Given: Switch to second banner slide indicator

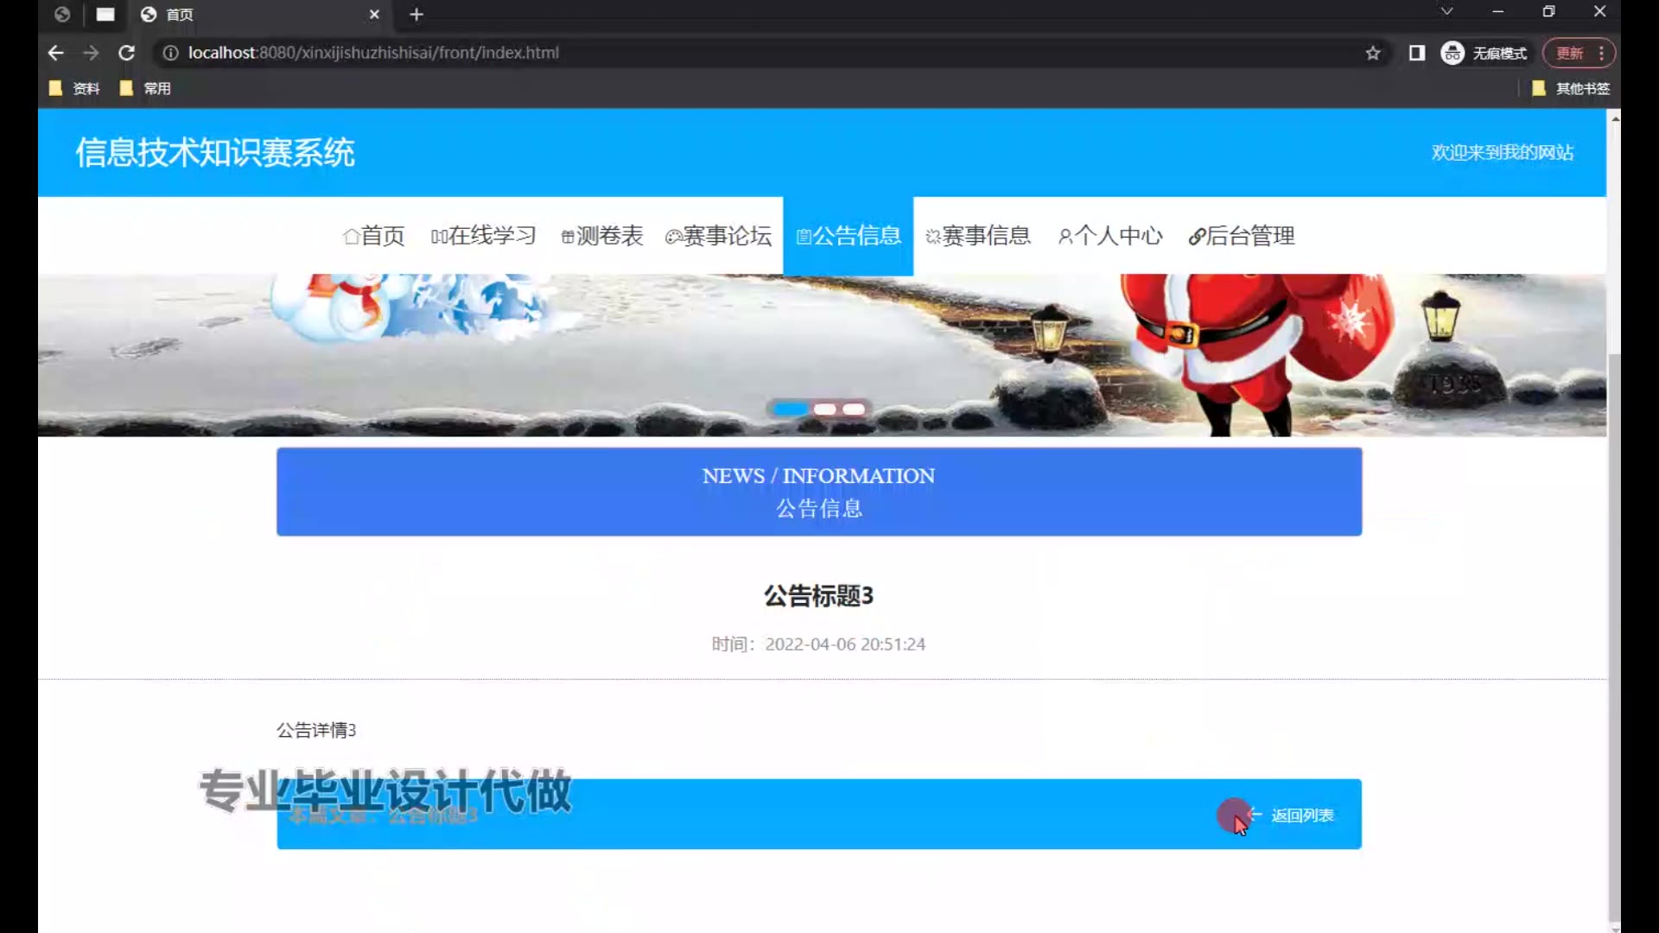Looking at the screenshot, I should click(825, 409).
